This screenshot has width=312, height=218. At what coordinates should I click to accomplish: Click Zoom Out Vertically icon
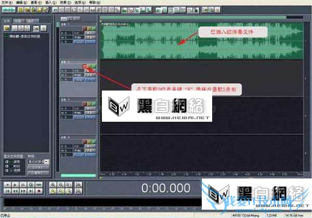click(78, 191)
